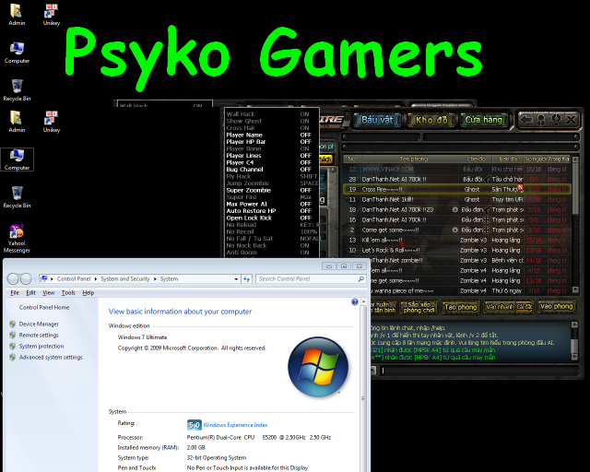Select the Come get some room row
This screenshot has width=590, height=472.
pos(457,230)
